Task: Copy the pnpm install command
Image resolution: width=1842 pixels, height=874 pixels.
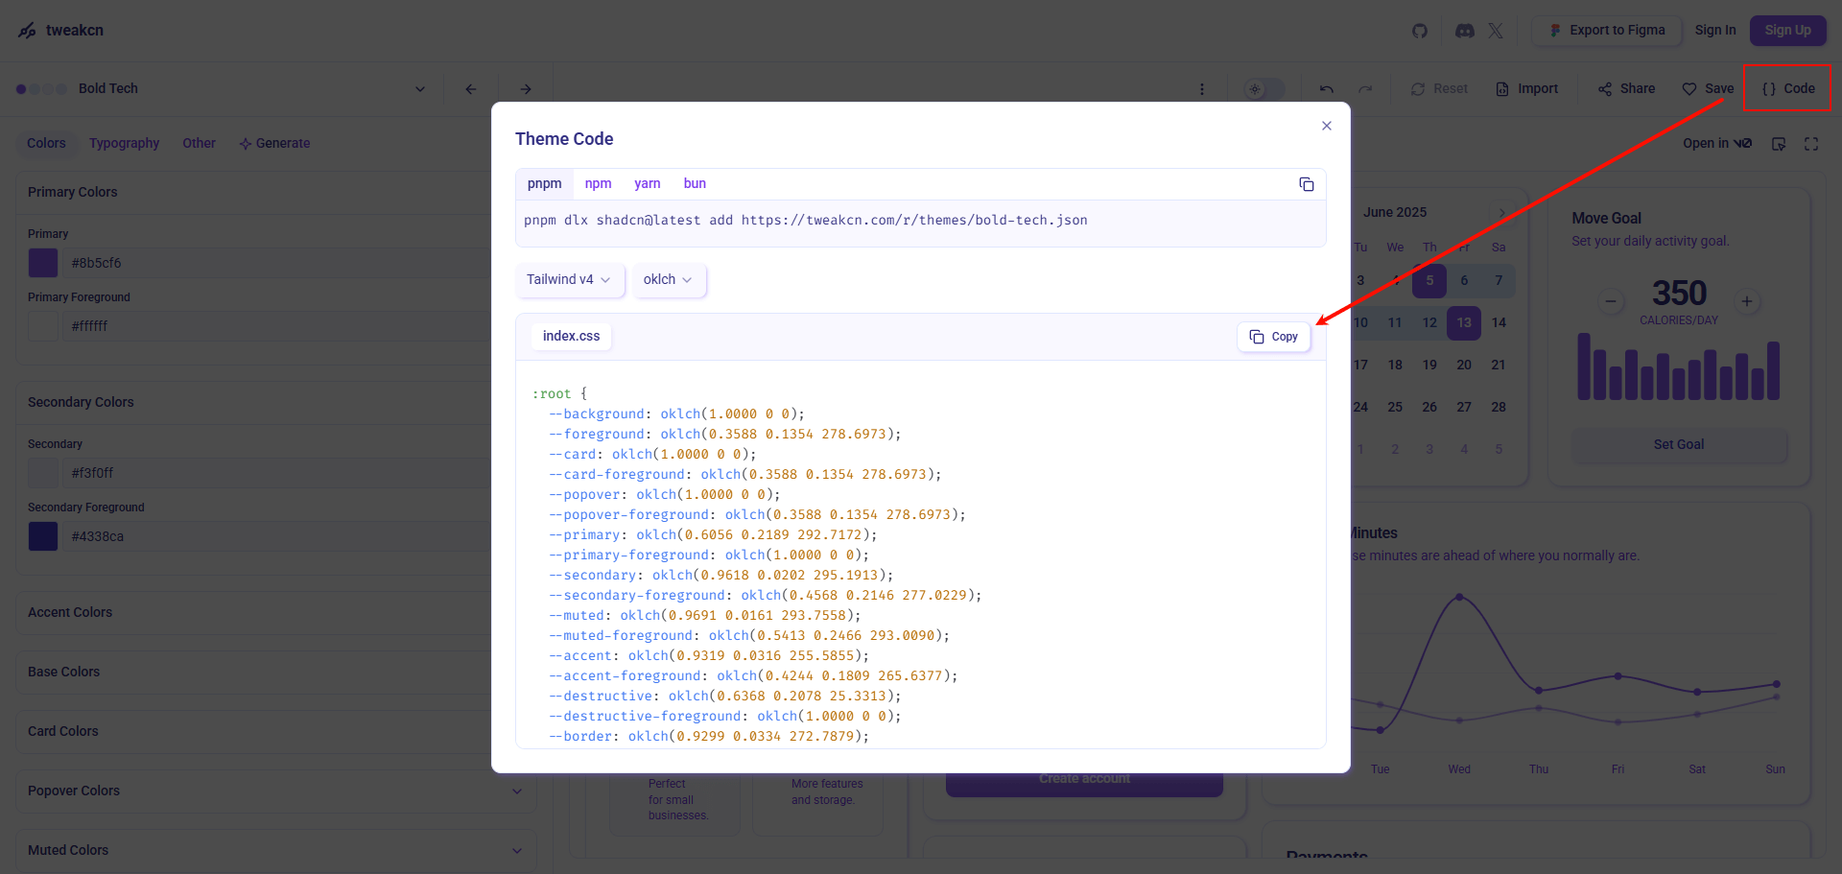Action: (x=1306, y=184)
